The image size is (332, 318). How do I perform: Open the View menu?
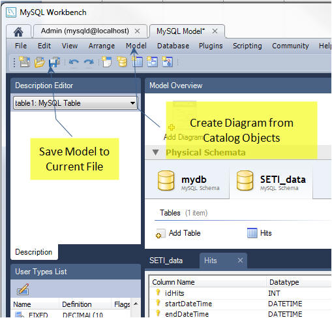[70, 46]
